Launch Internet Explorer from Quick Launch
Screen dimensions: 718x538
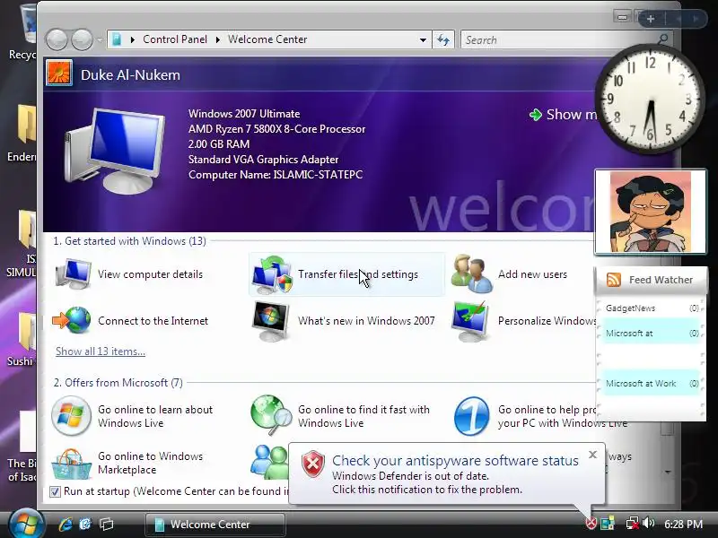click(65, 525)
